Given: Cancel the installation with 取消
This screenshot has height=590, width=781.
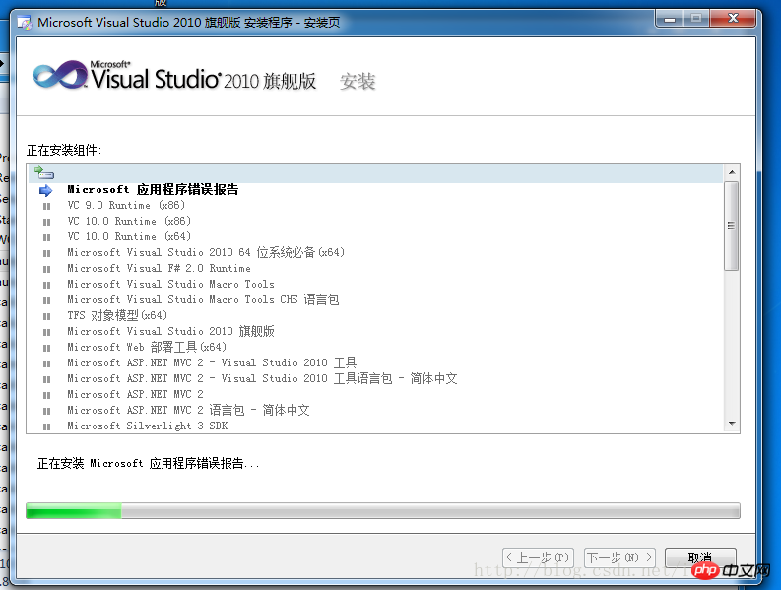Looking at the screenshot, I should (x=700, y=557).
